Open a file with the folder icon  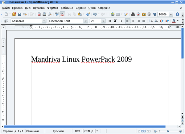pos(14,14)
